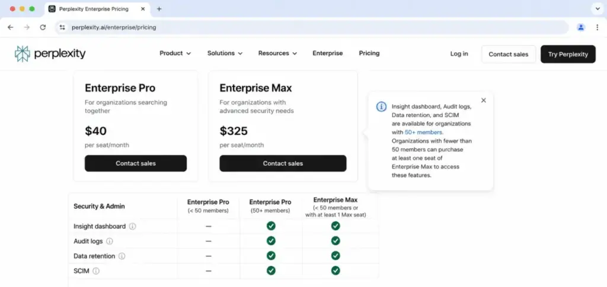This screenshot has height=287, width=607.
Task: Click the Perplexity logo
Action: pos(50,54)
